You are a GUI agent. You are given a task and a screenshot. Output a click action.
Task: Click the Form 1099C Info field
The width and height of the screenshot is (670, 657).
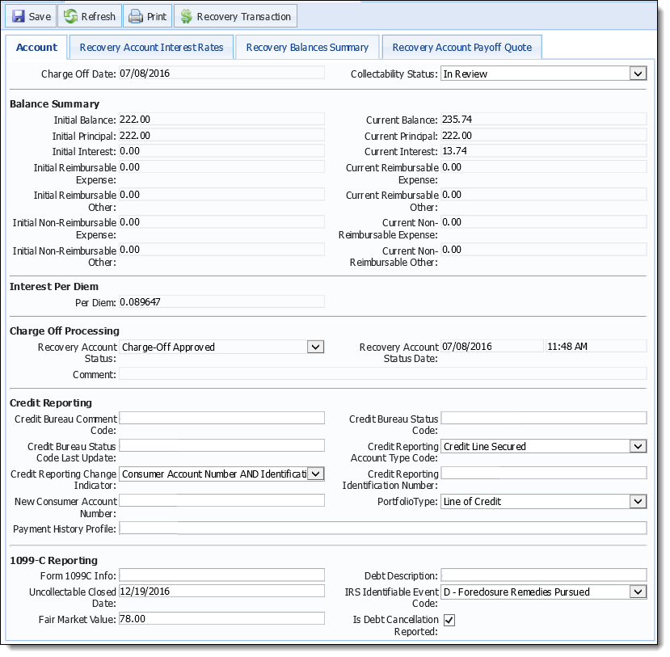tap(221, 575)
